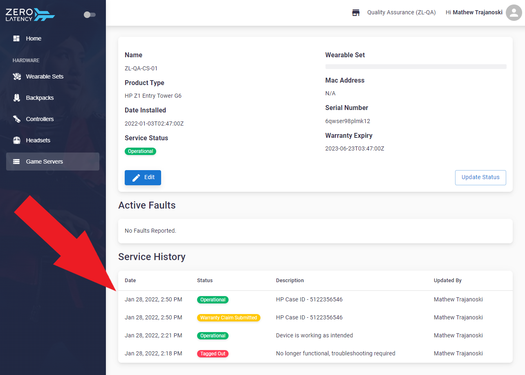Click the Mathew Trajanoski greeting
This screenshot has height=375, width=525.
tap(474, 13)
